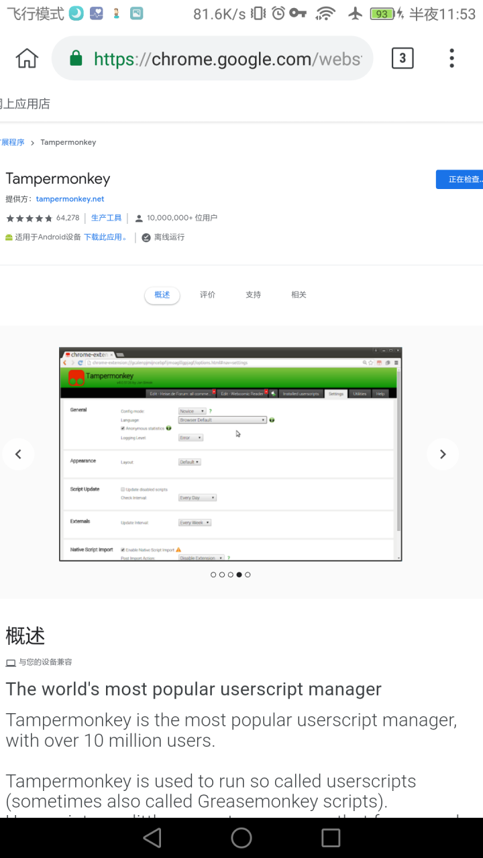Select the fourth filled carousel dot

click(x=239, y=574)
